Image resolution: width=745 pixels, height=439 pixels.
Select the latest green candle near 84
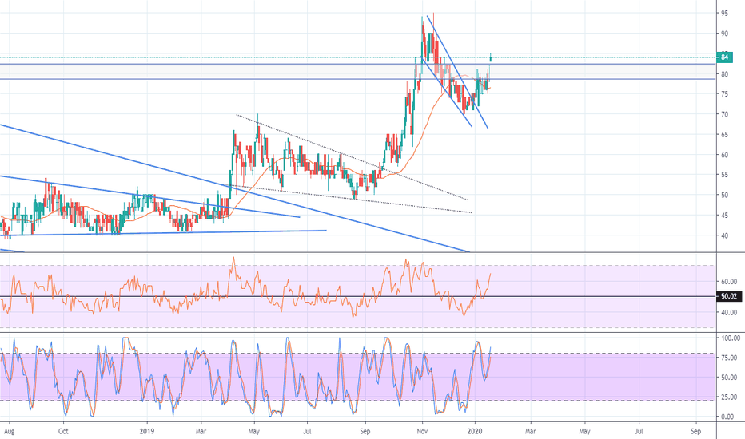coord(490,58)
